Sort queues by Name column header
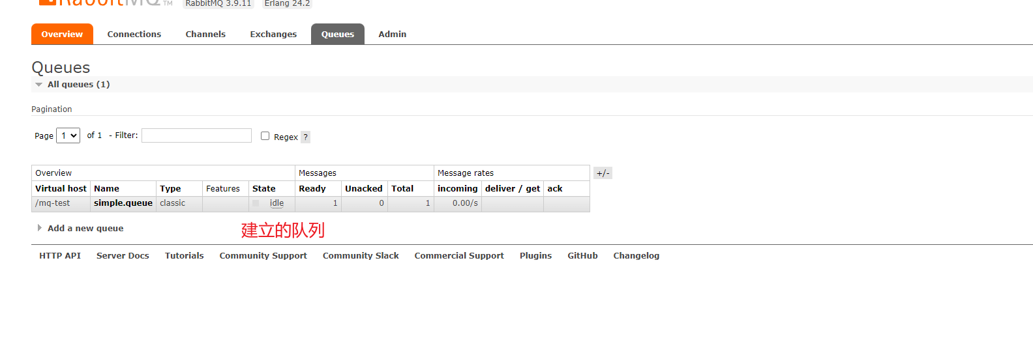Screen dimensions: 1033x353 pyautogui.click(x=107, y=189)
